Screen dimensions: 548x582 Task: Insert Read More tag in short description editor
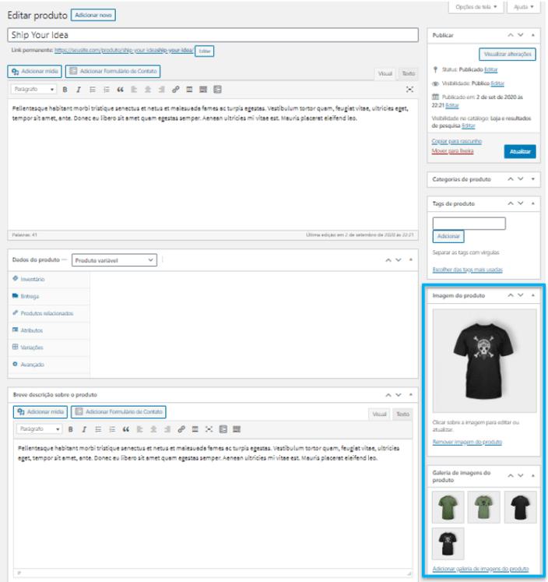pyautogui.click(x=195, y=429)
